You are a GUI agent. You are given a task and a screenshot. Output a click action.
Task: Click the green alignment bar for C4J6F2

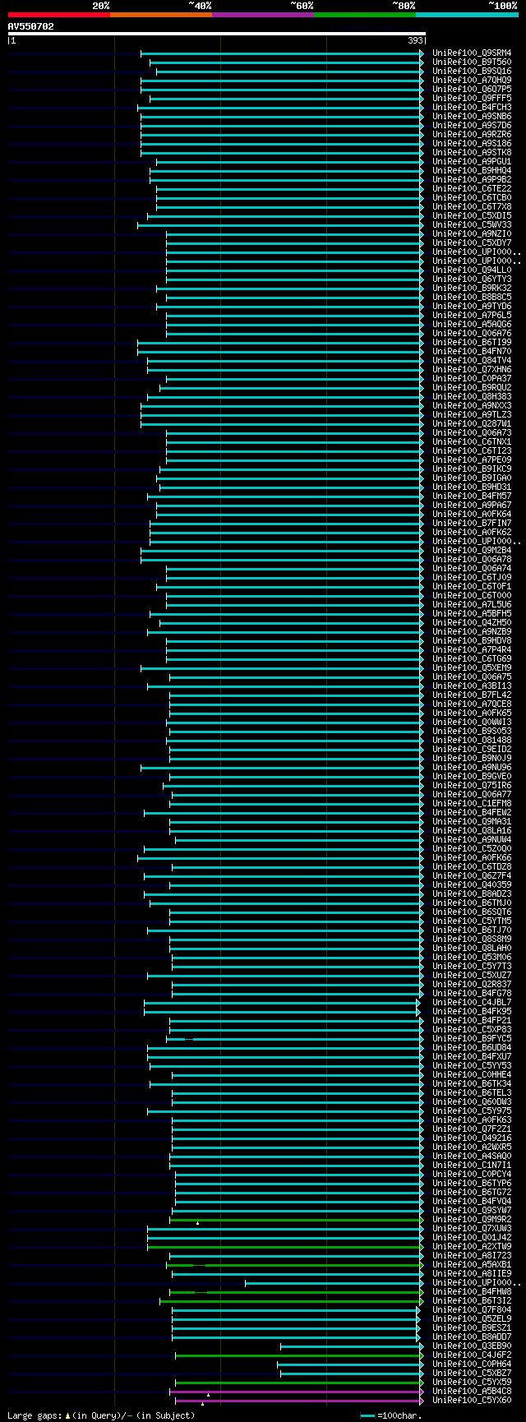[x=298, y=1355]
